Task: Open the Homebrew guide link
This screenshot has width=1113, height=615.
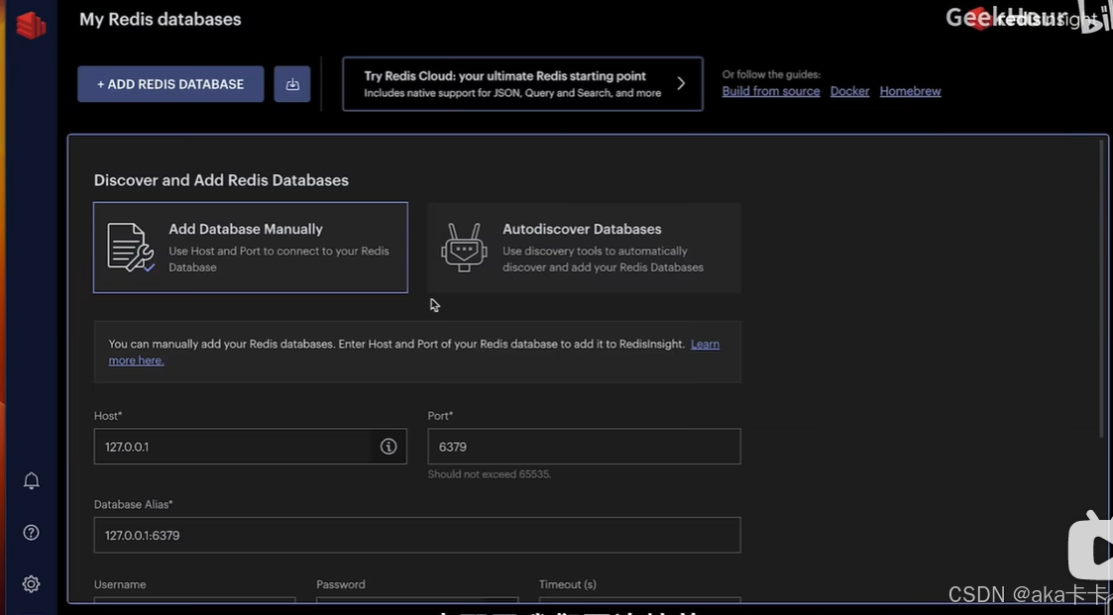Action: pos(910,91)
